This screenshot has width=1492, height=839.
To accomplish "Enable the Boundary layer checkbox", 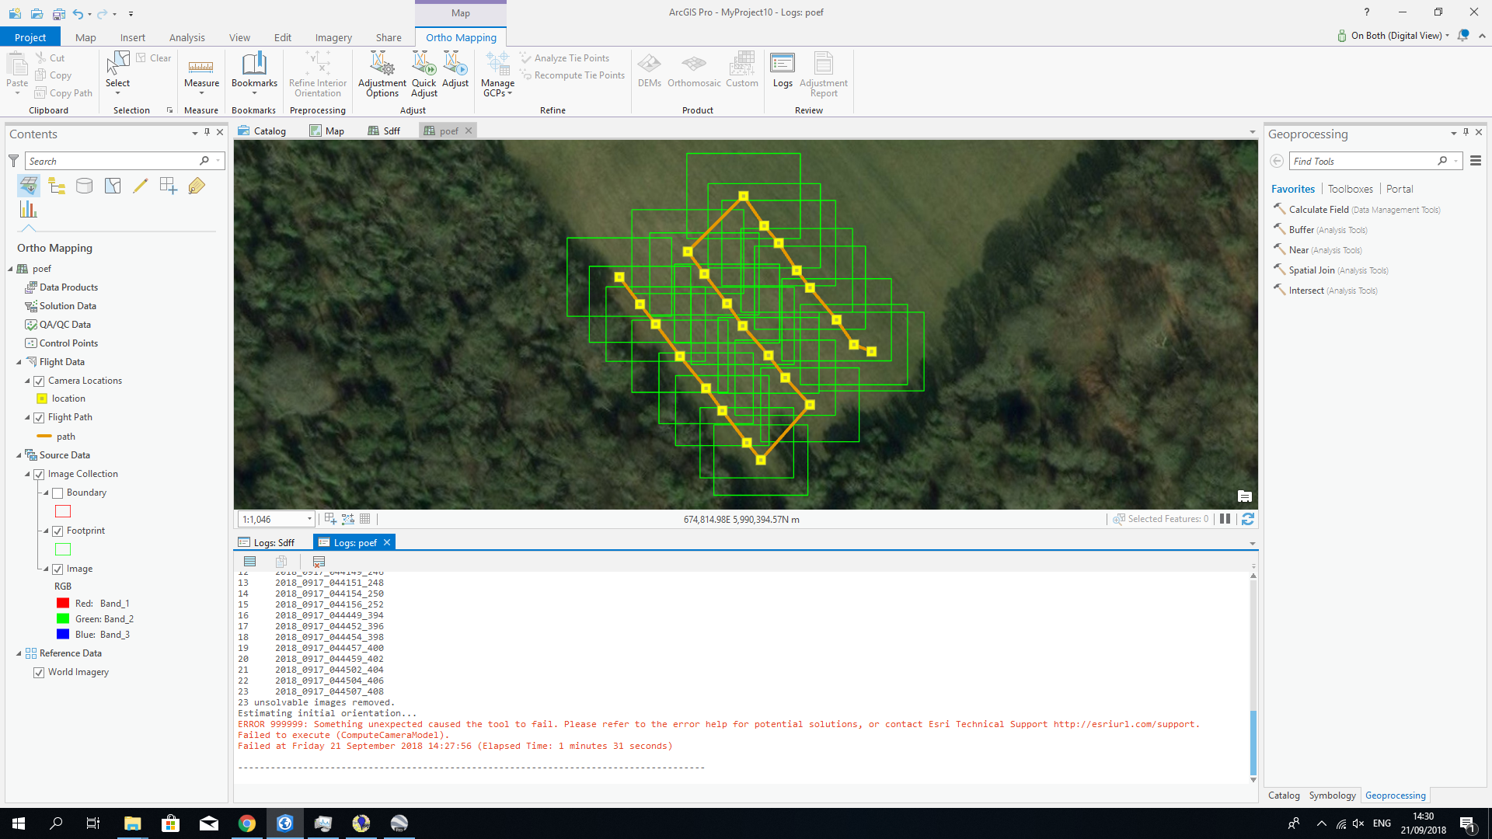I will click(58, 493).
